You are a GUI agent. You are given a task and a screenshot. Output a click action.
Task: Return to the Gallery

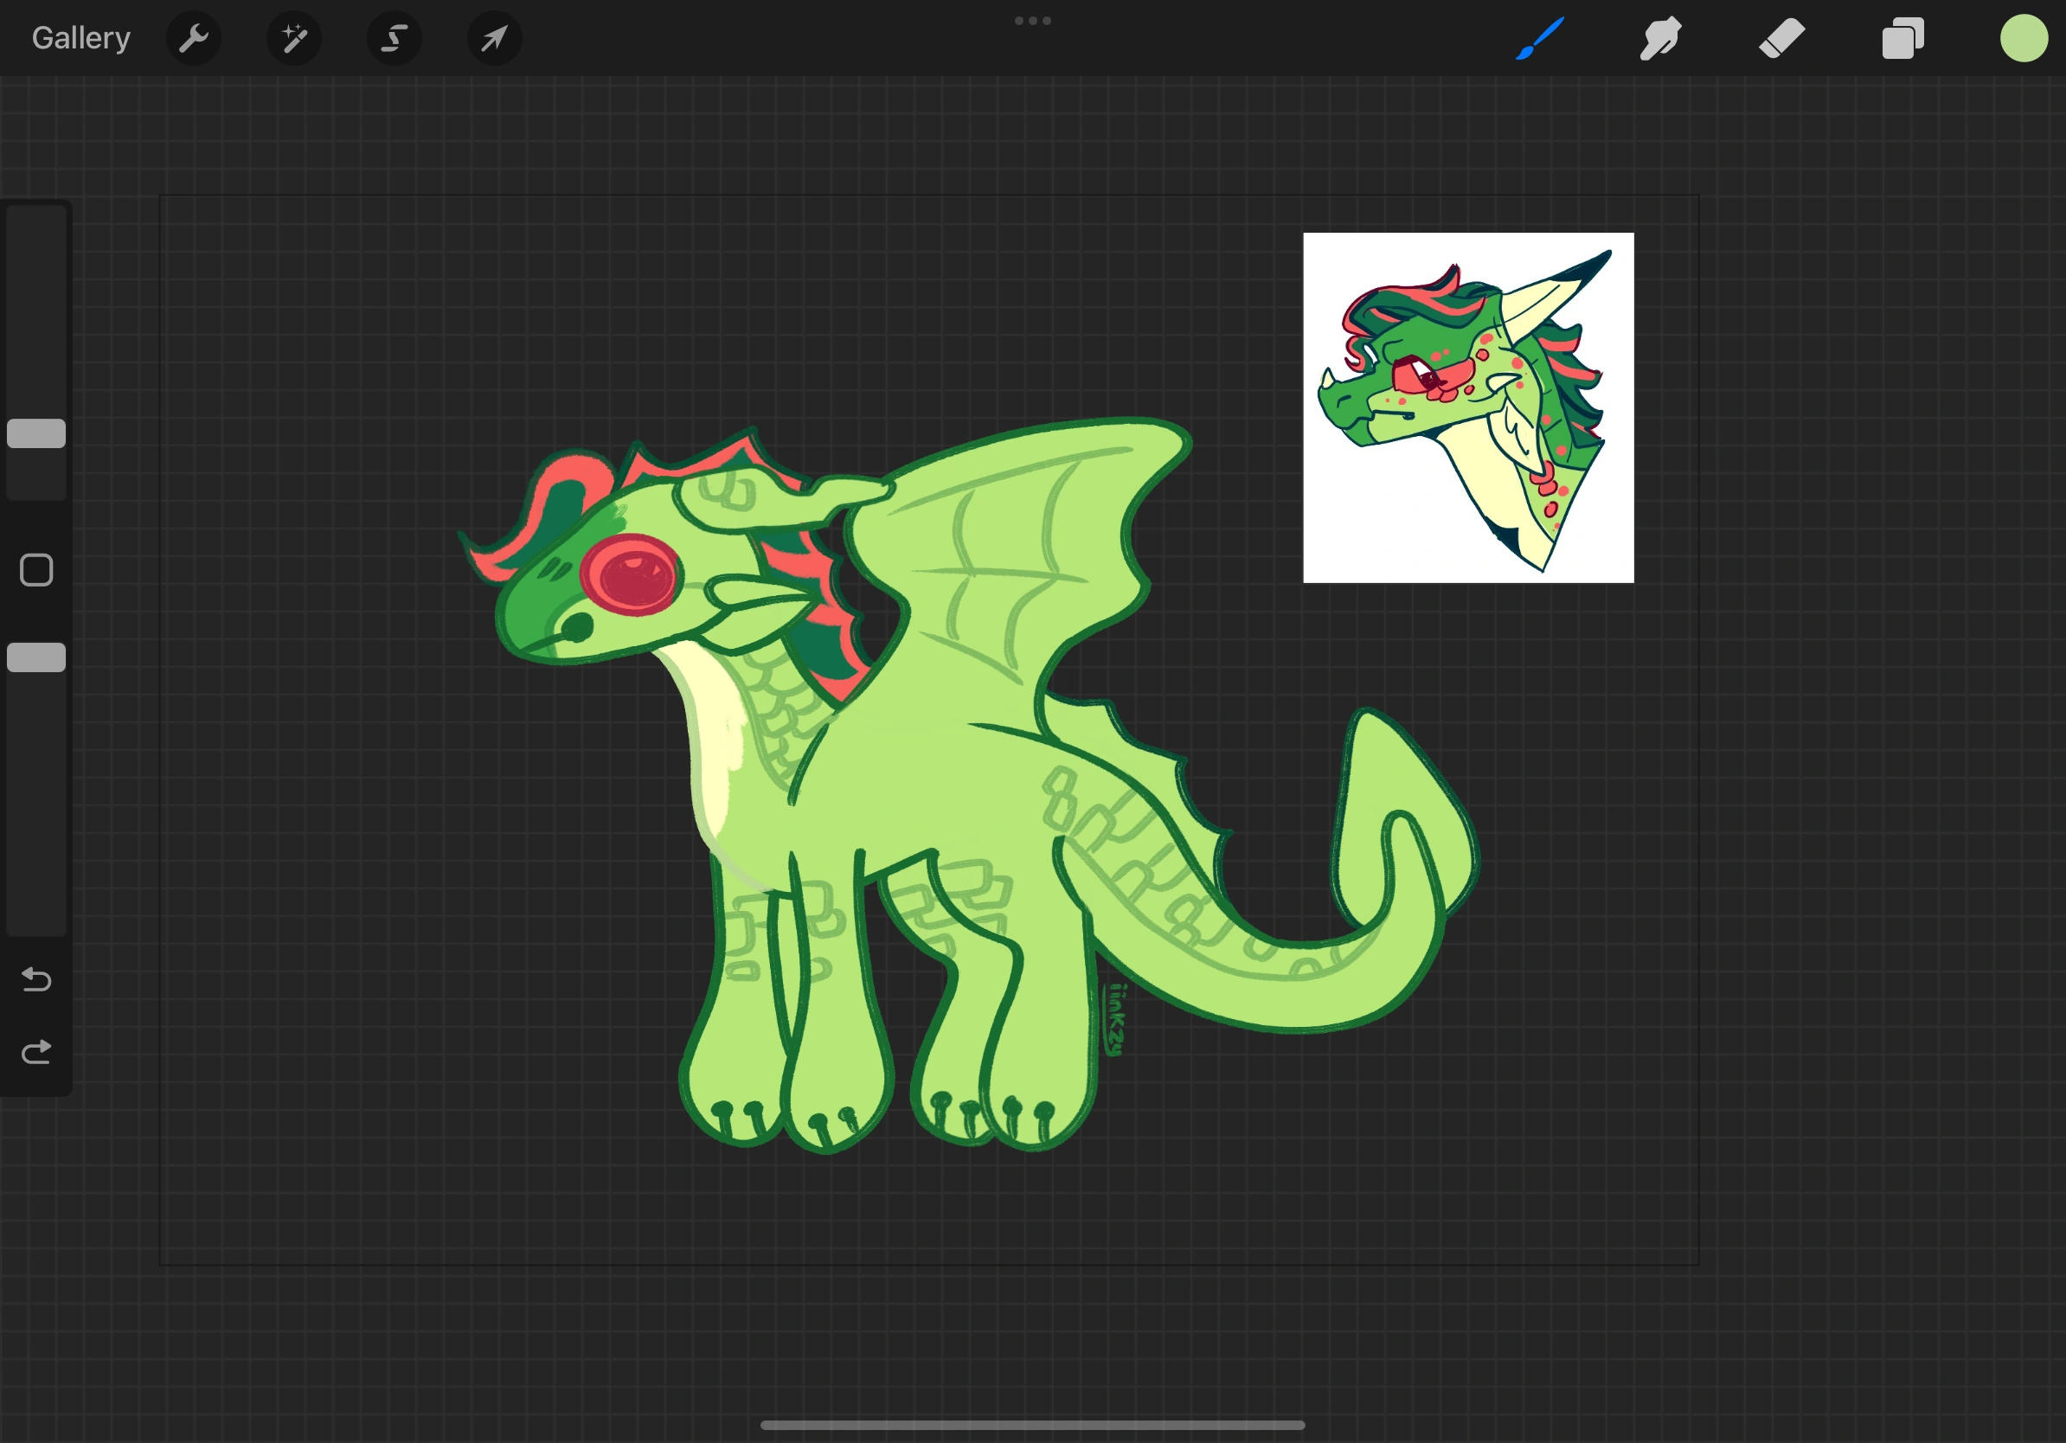coord(80,37)
